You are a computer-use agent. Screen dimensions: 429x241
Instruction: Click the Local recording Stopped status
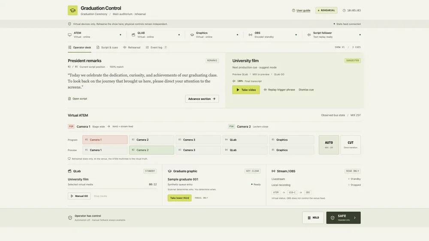(x=354, y=185)
